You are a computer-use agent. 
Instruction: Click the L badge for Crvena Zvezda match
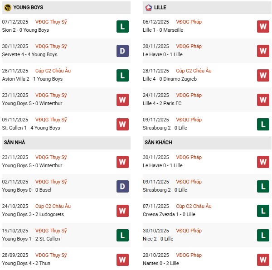(263, 211)
